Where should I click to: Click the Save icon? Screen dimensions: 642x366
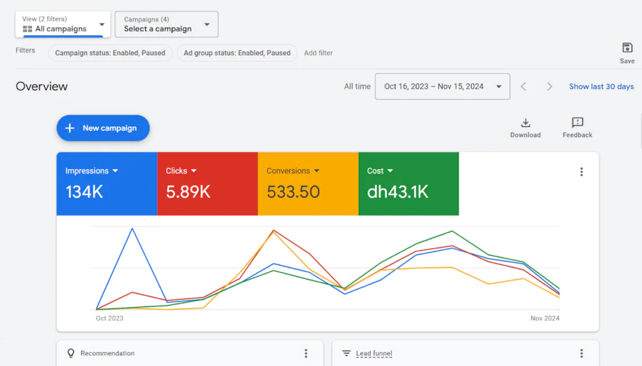(x=627, y=48)
